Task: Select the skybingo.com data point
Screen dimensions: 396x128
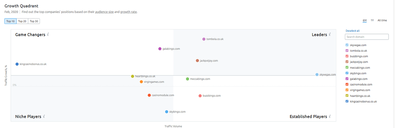Action: point(167,112)
